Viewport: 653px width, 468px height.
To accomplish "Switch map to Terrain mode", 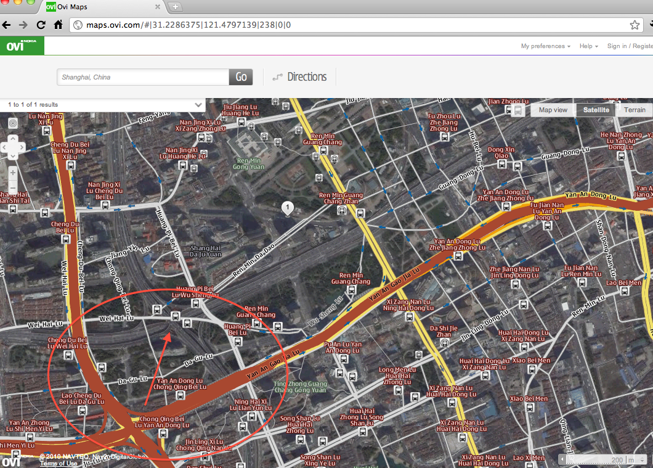I will click(x=635, y=110).
